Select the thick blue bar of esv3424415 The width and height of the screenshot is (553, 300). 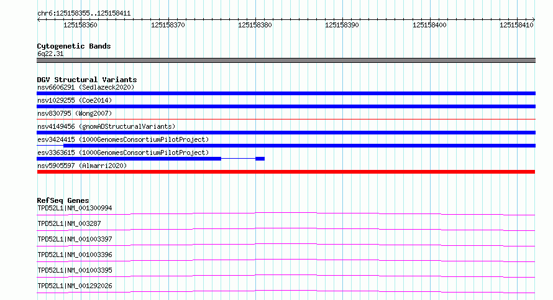(x=299, y=146)
